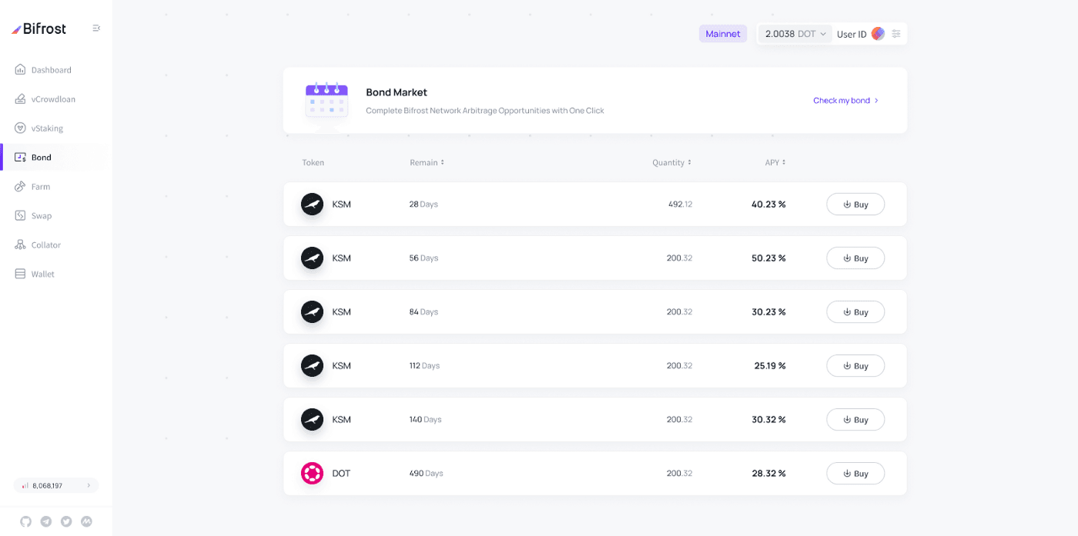Image resolution: width=1078 pixels, height=536 pixels.
Task: Click the KSM token icon in the 84 Days row
Action: coord(312,312)
